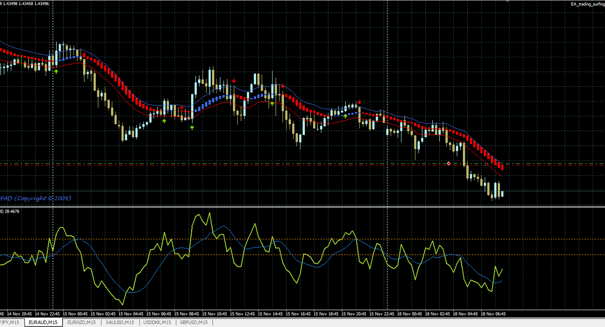Open the partially visible JPY,M15 tab
605x327 pixels.
10,322
